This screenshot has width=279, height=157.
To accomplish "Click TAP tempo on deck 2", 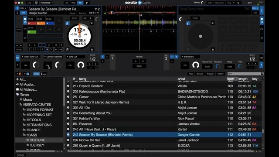I will coord(247,9).
